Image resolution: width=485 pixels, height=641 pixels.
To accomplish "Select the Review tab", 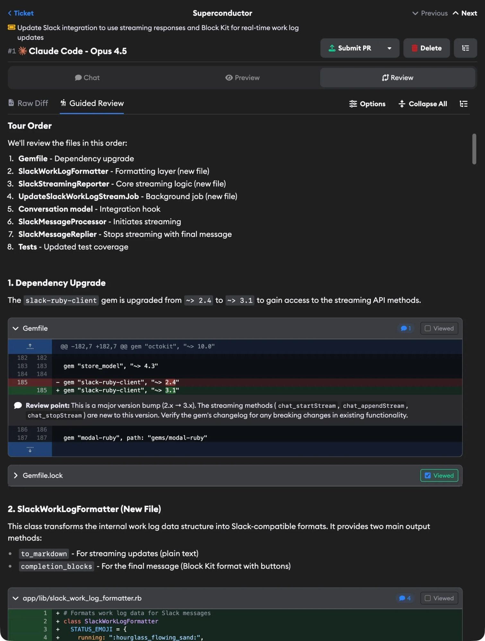I will [398, 78].
